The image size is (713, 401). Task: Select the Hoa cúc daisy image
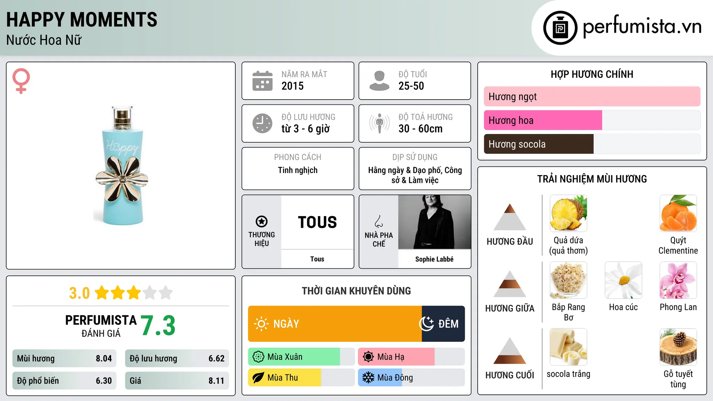pos(624,280)
